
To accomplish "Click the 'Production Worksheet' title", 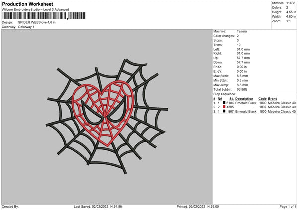I will pos(27,4).
